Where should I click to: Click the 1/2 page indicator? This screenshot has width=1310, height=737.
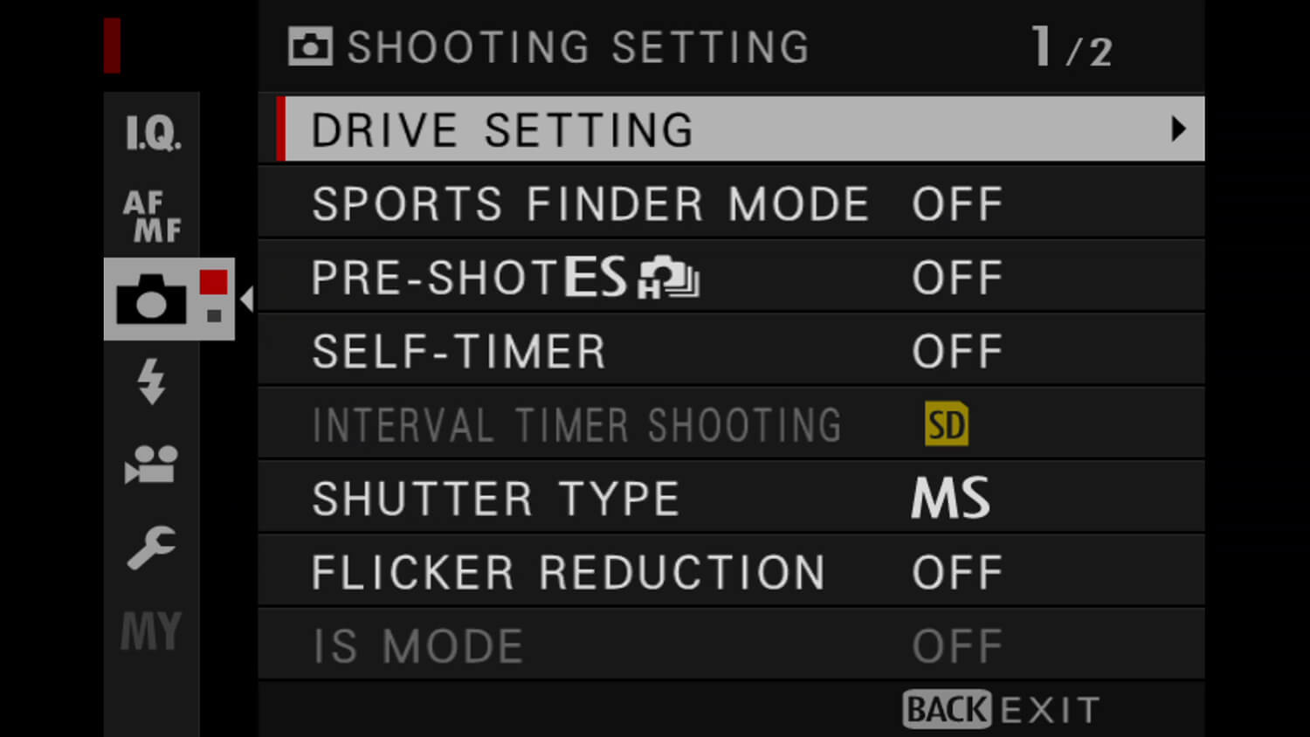point(1071,47)
